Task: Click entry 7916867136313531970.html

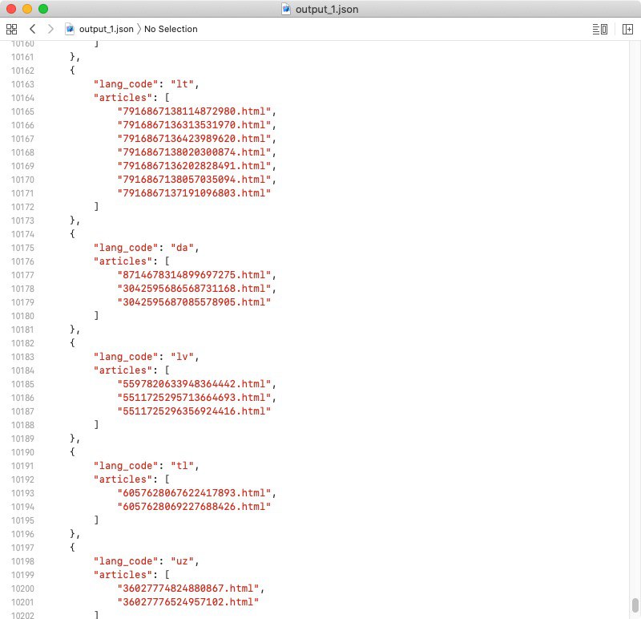Action: (x=194, y=125)
